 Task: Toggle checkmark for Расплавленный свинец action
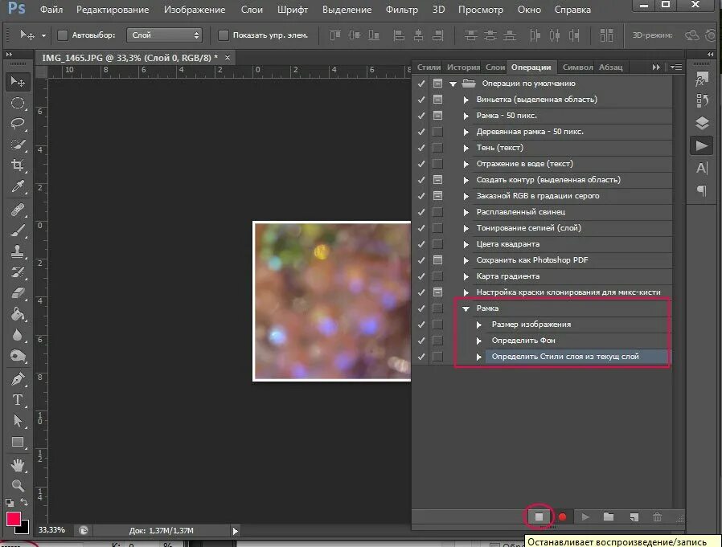[x=420, y=212]
